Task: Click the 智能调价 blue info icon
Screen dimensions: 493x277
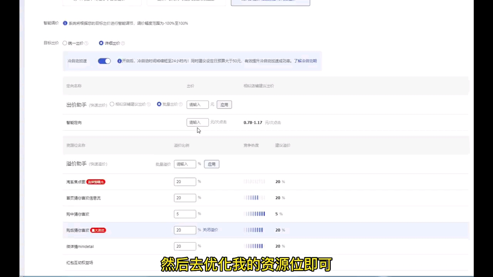Action: pos(65,23)
